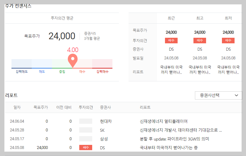Click the 4.00 consensus pin marker
The width and height of the screenshot is (246, 156).
(73, 61)
